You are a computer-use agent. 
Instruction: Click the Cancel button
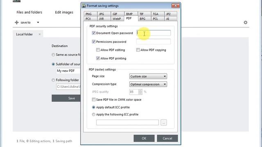(x=167, y=138)
